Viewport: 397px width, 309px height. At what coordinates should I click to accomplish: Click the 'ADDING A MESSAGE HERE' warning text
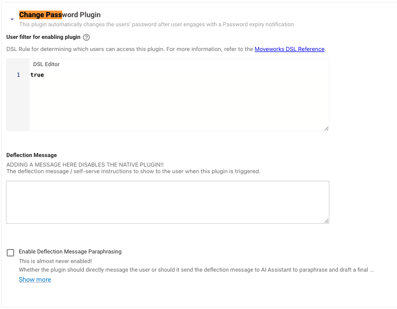pos(85,165)
